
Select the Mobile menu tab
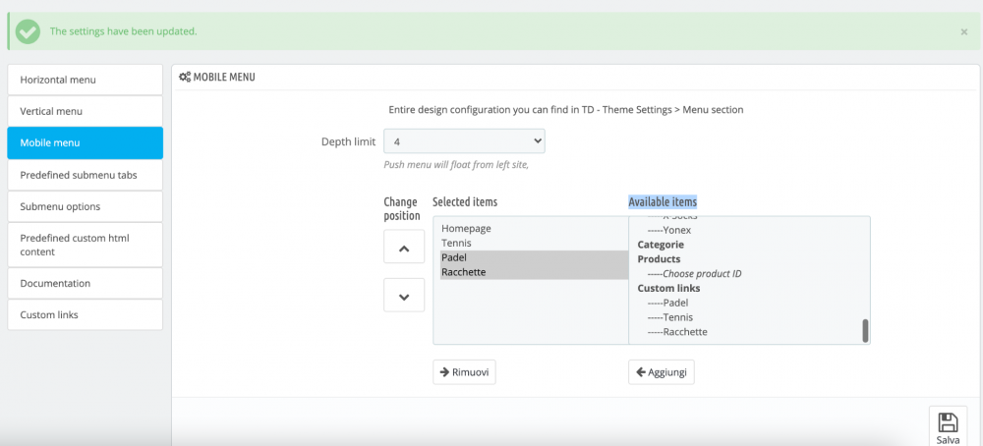pos(85,142)
